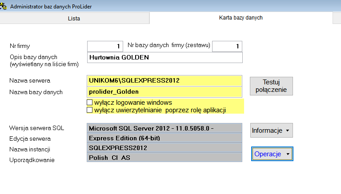Viewport: 341px width, 194px height.
Task: Click the Nazwa instancji value 'SQLEXPRESS2012'
Action: [x=164, y=148]
